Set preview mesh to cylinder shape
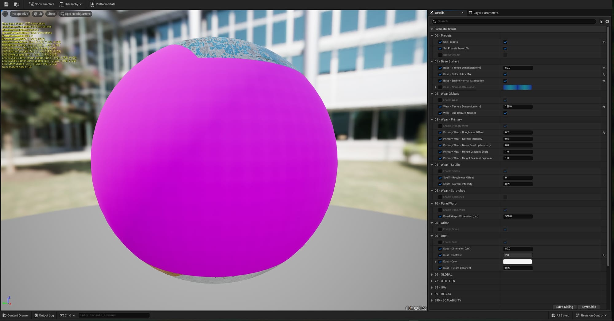 pos(407,308)
